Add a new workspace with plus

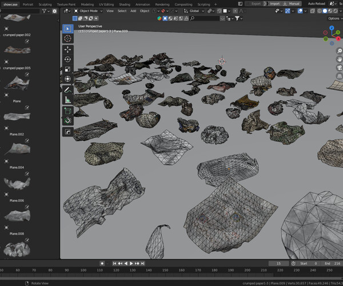click(216, 5)
